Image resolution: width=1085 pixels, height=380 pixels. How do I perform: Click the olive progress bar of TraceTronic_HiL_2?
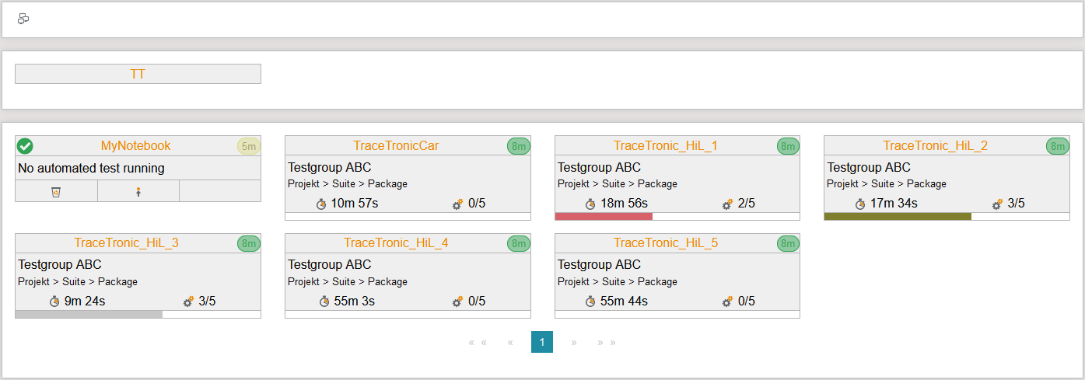898,217
